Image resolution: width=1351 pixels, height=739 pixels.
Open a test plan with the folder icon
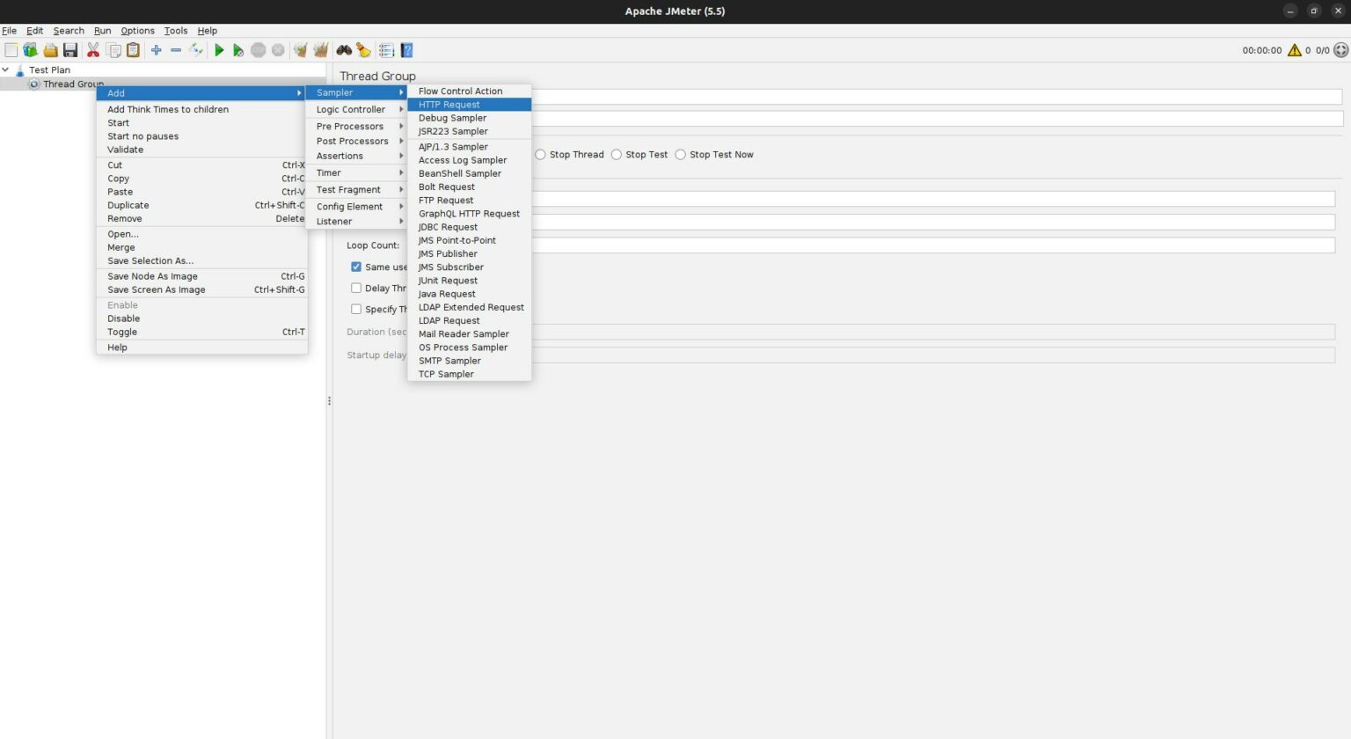click(49, 50)
